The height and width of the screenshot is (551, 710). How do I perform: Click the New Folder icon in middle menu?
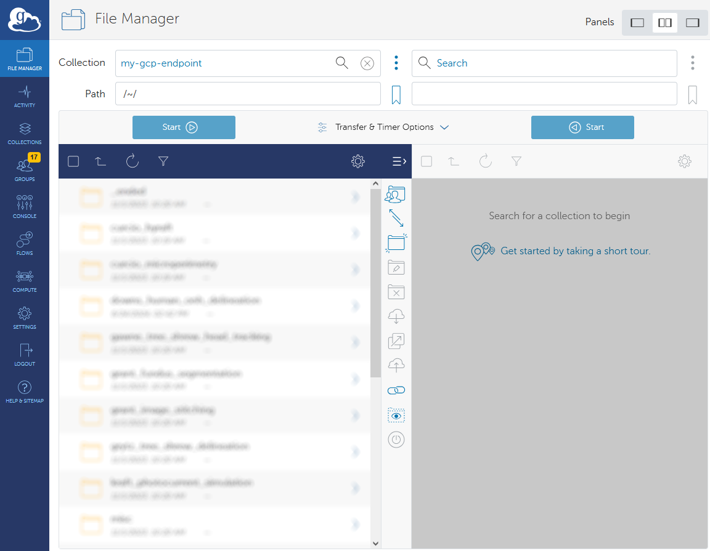tap(396, 243)
